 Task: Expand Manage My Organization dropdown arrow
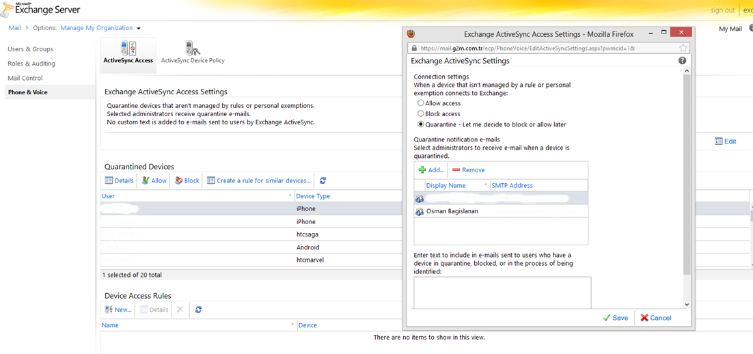pyautogui.click(x=139, y=28)
